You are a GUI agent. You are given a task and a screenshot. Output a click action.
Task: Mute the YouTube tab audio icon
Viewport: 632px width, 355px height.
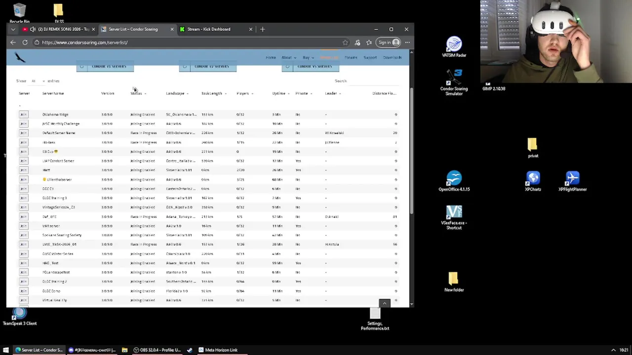[x=33, y=29]
